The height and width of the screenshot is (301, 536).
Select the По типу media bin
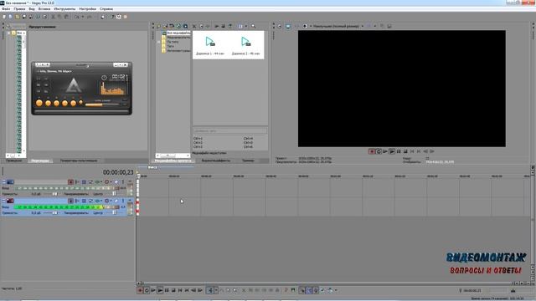point(173,42)
